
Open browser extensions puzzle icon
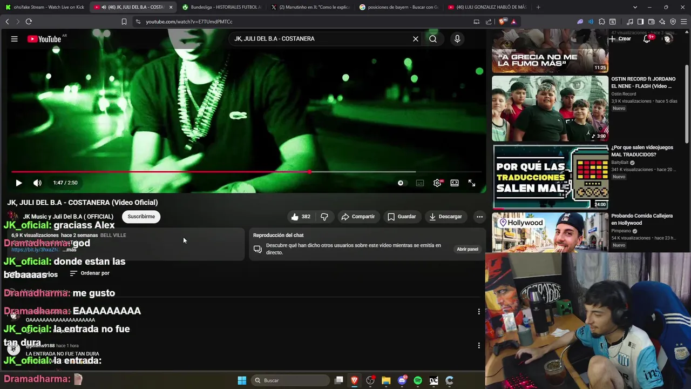602,22
